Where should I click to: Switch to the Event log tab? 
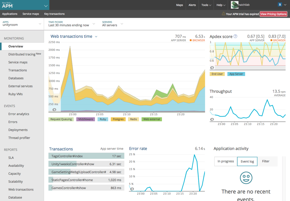click(x=247, y=161)
